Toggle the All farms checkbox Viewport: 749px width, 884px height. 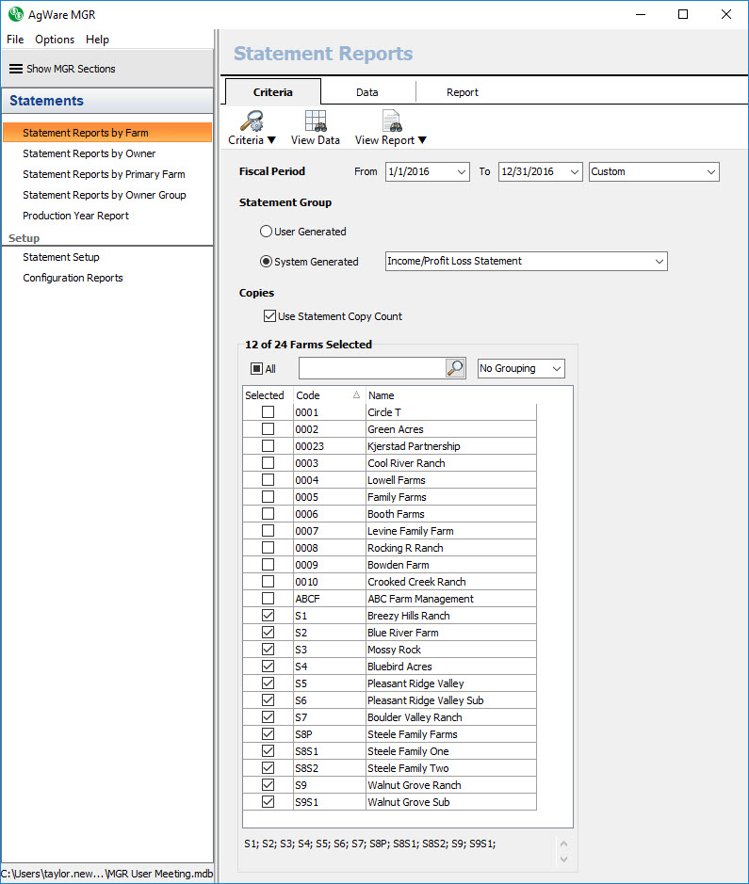click(256, 369)
